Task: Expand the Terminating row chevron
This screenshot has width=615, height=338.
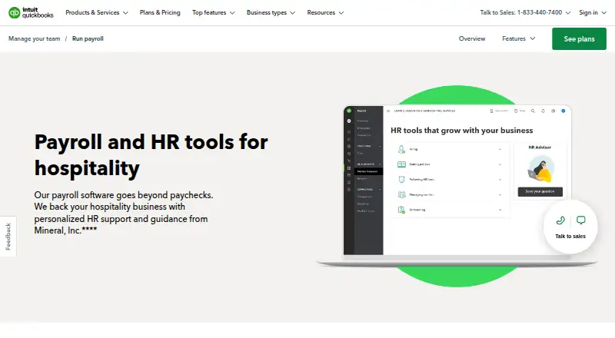Action: click(500, 210)
